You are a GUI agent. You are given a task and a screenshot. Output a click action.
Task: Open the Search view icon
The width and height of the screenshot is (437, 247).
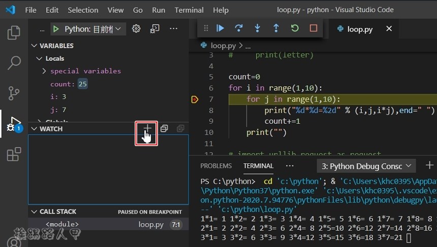pyautogui.click(x=14, y=63)
